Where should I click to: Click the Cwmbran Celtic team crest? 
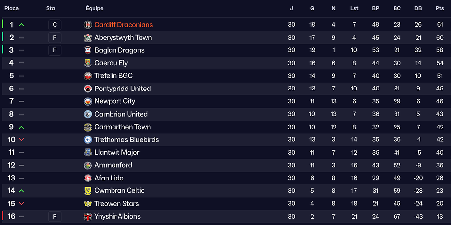click(x=88, y=191)
